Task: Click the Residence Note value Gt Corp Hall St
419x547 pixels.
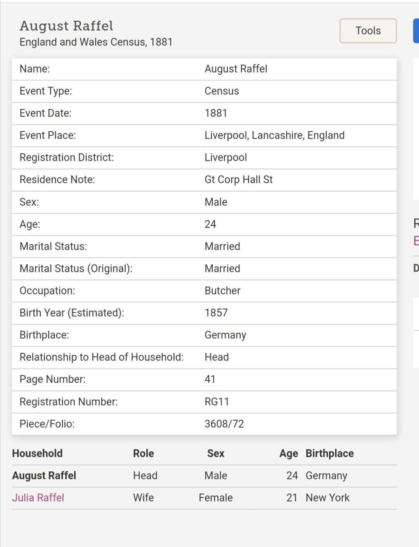Action: 239,179
